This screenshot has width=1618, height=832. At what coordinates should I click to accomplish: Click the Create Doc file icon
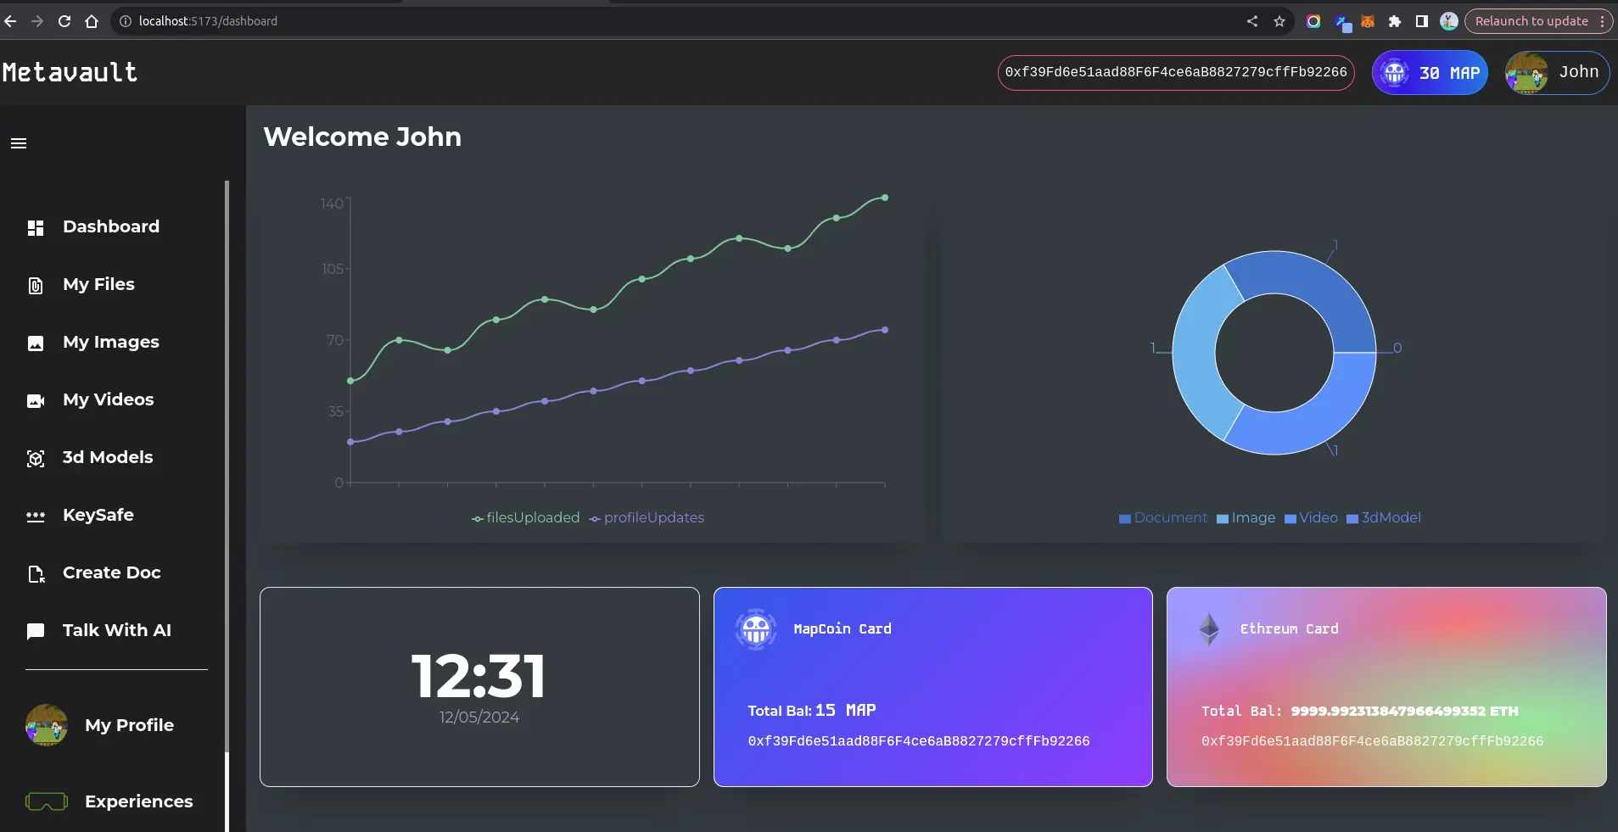(x=36, y=574)
